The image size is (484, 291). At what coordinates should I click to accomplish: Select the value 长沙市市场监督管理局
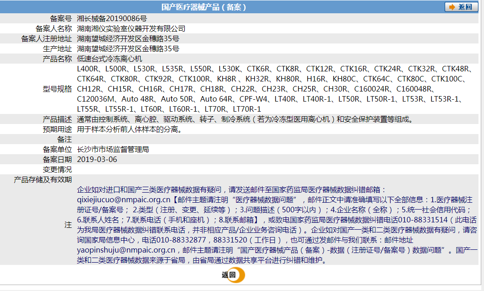tap(113, 150)
